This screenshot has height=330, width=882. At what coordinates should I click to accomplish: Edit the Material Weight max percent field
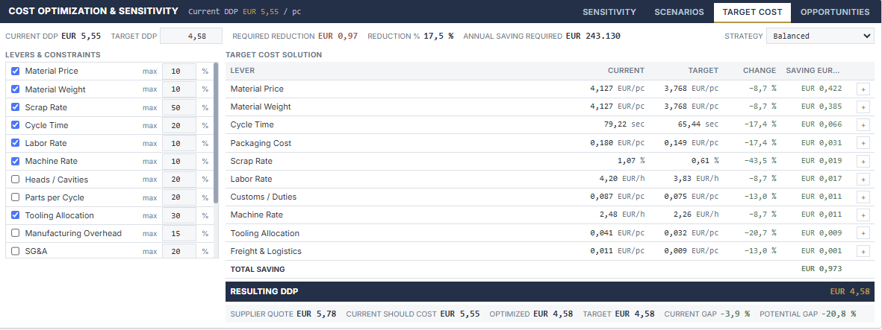click(179, 89)
